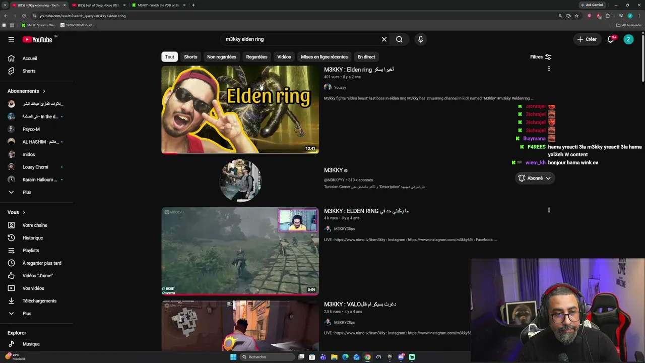
Task: Switch to the M3KKY Watch the VOD tab
Action: [158, 5]
